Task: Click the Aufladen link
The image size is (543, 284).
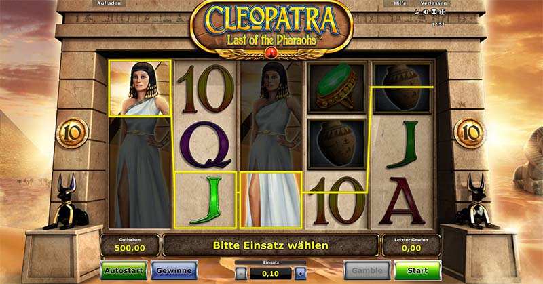Action: 109,3
